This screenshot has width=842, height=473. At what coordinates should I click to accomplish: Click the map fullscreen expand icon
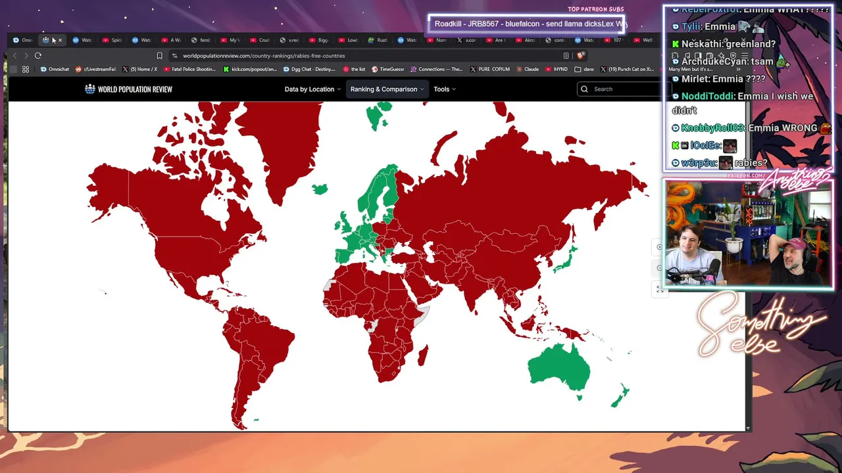point(659,289)
